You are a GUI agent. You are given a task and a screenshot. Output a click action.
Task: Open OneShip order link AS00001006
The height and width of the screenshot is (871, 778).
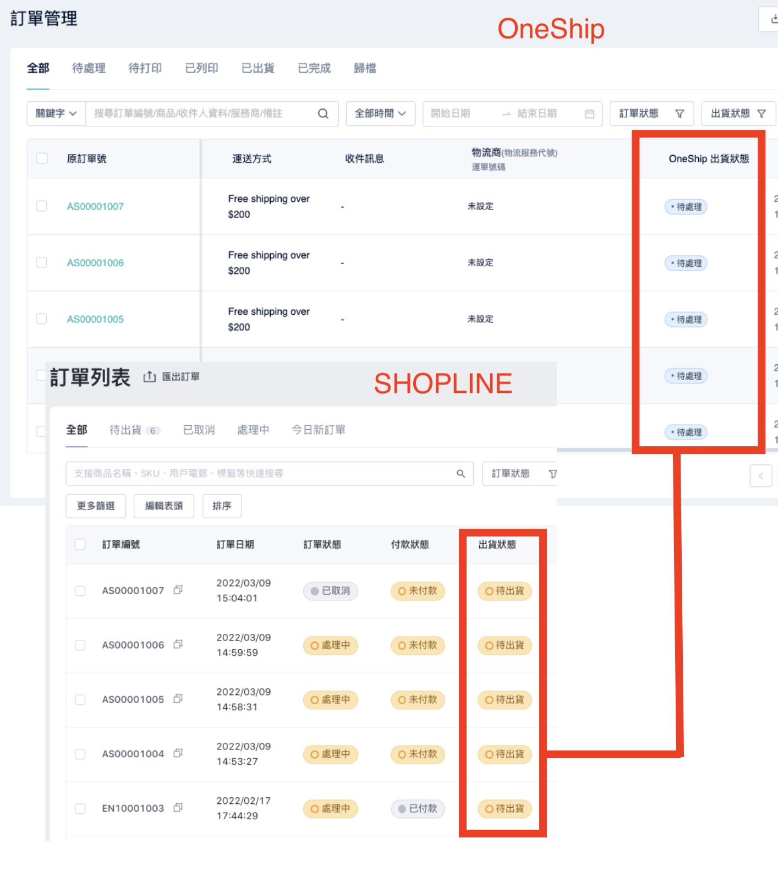click(x=95, y=263)
